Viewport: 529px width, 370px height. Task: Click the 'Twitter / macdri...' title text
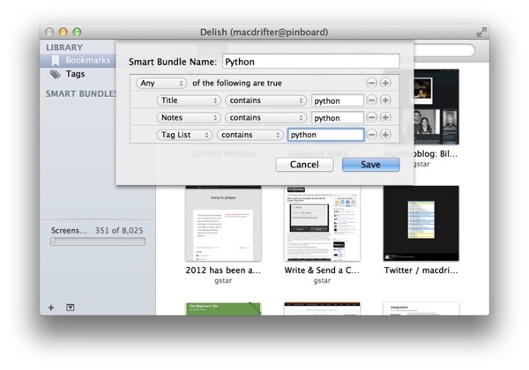pos(421,270)
